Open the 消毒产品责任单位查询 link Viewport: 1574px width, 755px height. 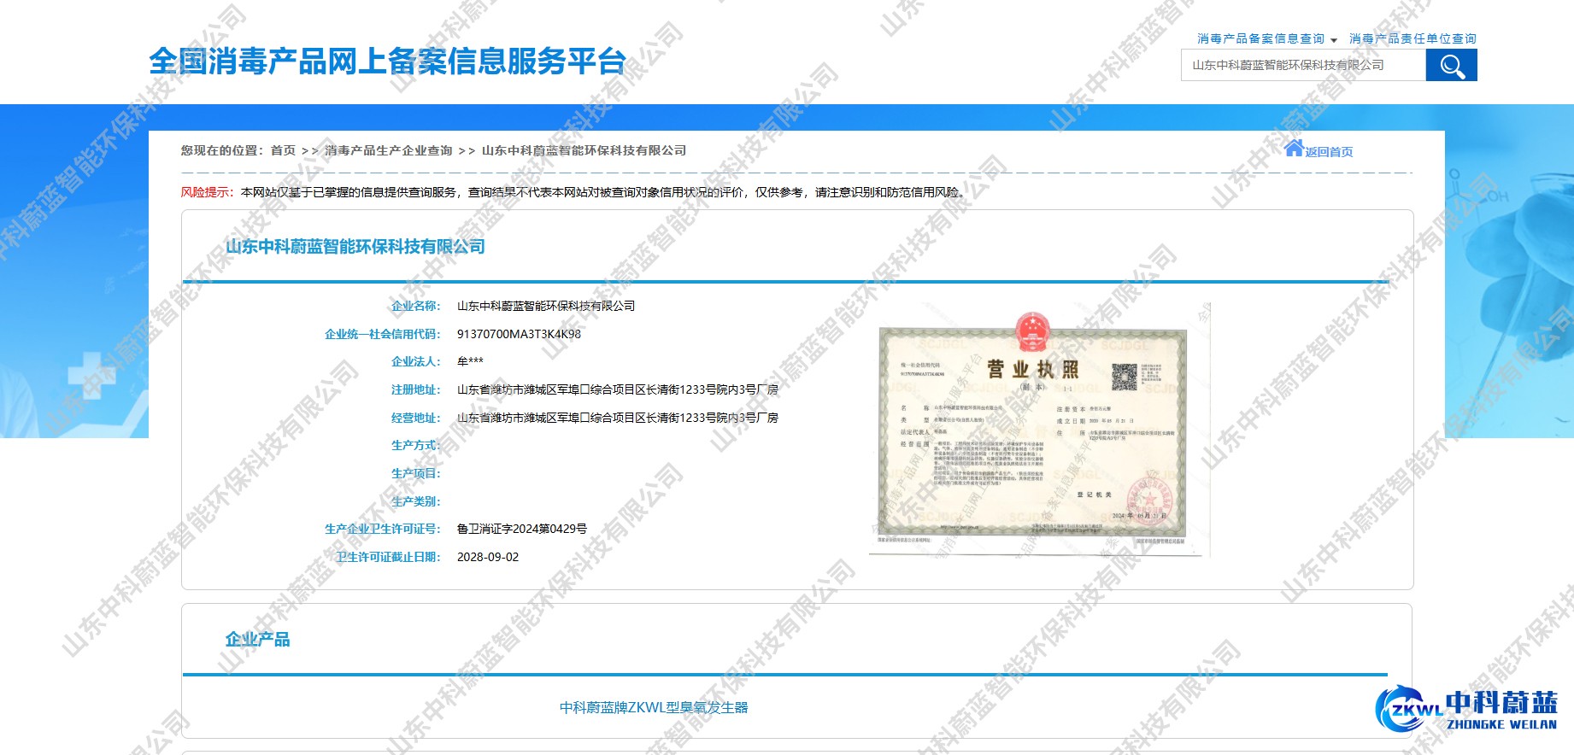[1412, 38]
